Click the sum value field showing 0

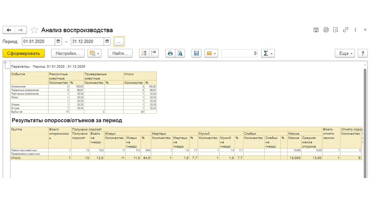click(240, 53)
